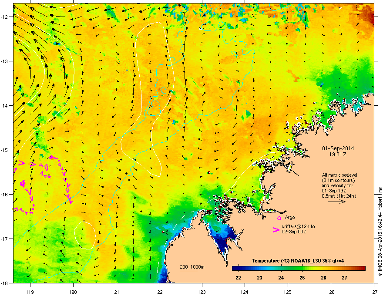This screenshot has width=383, height=296.
Task: Click the latitude axis label -14
Action: (5, 105)
